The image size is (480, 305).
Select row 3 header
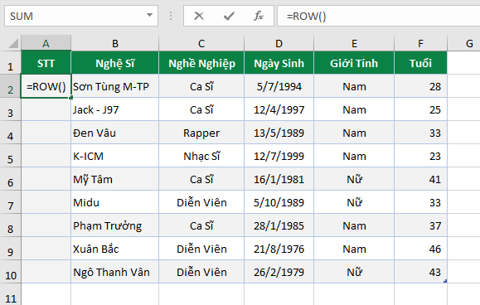[11, 109]
